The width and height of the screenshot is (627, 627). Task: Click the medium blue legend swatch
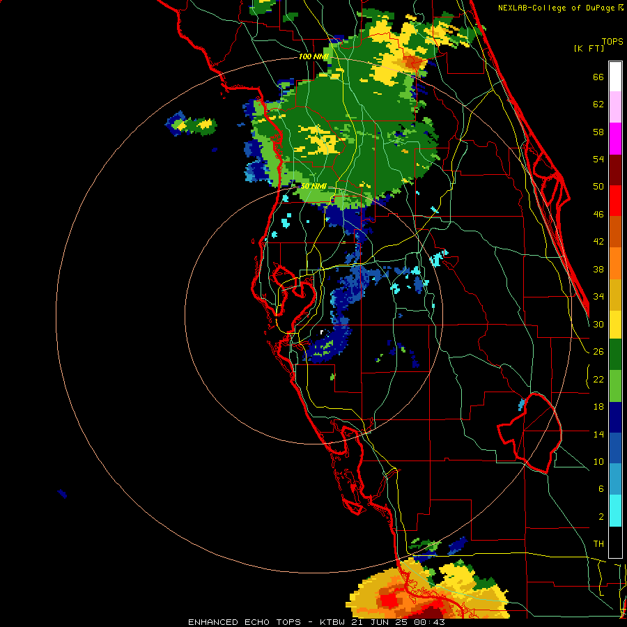615,449
